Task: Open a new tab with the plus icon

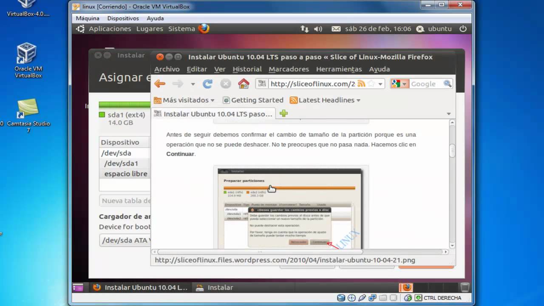Action: [284, 113]
